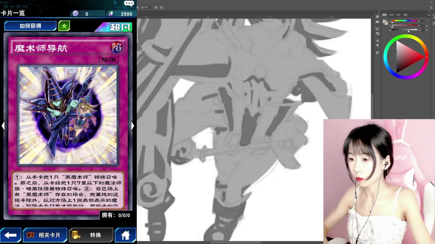The height and width of the screenshot is (244, 435).
Task: Tap the chat bubble icon in card game
Action: point(129,3)
